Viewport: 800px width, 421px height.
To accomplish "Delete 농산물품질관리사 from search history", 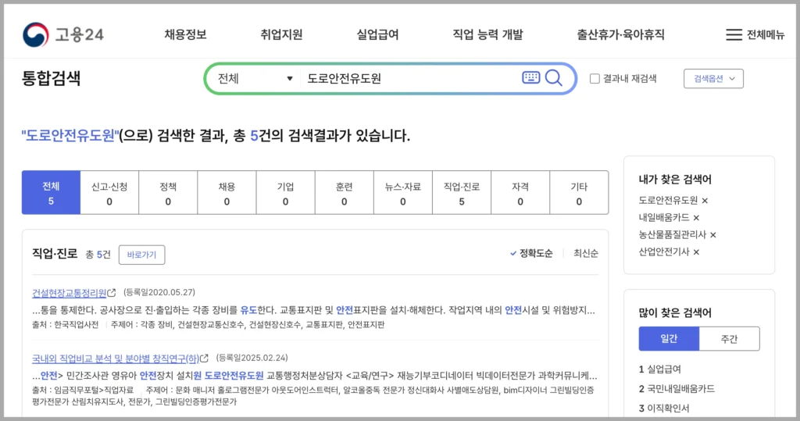I will tap(712, 235).
